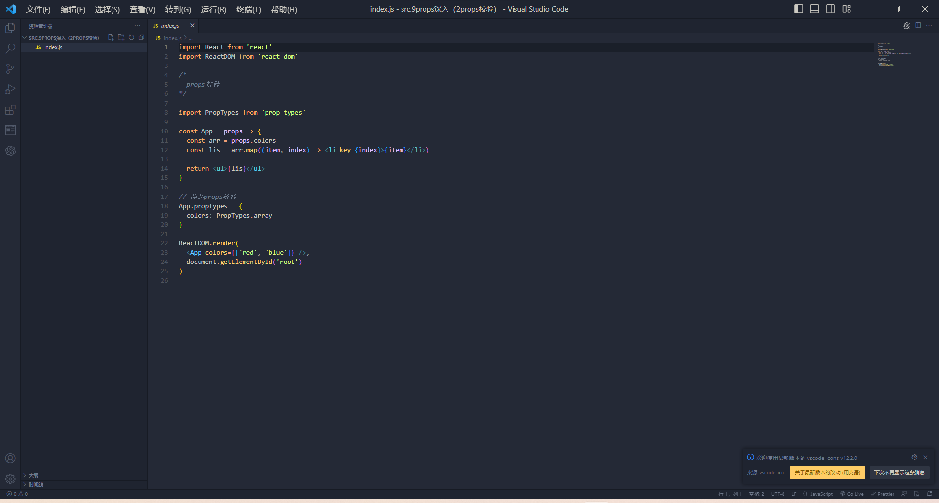939x503 pixels.
Task: Collapse folders in the Explorer
Action: (141, 37)
